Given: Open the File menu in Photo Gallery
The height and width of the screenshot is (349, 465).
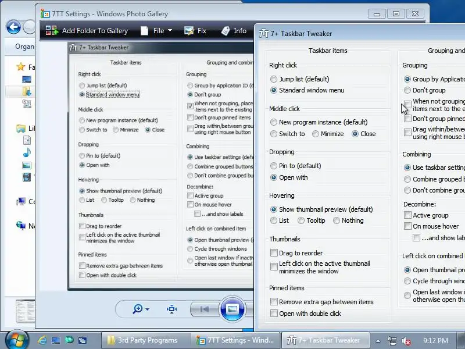Looking at the screenshot, I should pos(156,31).
